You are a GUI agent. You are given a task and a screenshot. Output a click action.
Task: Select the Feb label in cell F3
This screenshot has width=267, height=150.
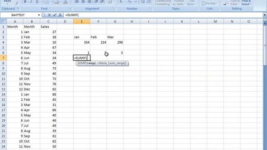pyautogui.click(x=98, y=37)
